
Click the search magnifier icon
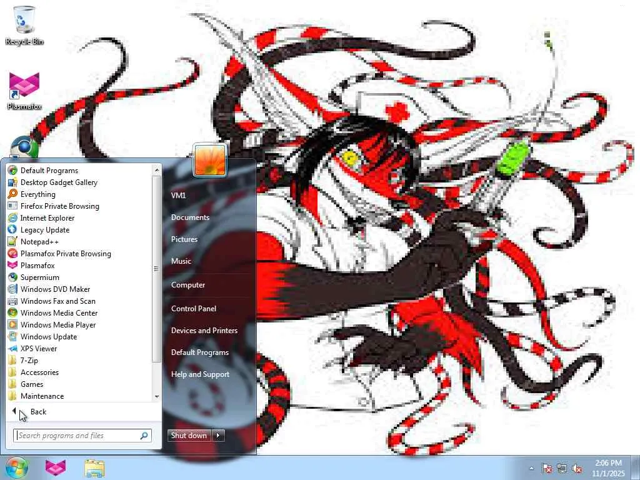click(144, 436)
